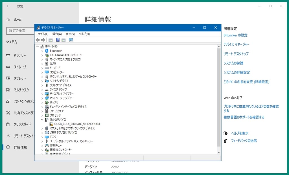Expand the Bluetooth node chevron
The height and width of the screenshot is (175, 289).
42,51
